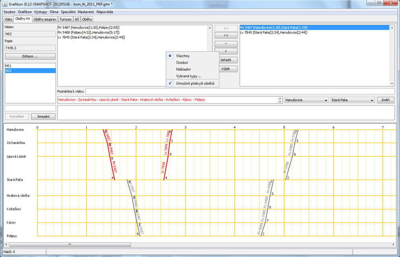Click down arrow of route text scroller
The width and height of the screenshot is (400, 257).
point(280,102)
